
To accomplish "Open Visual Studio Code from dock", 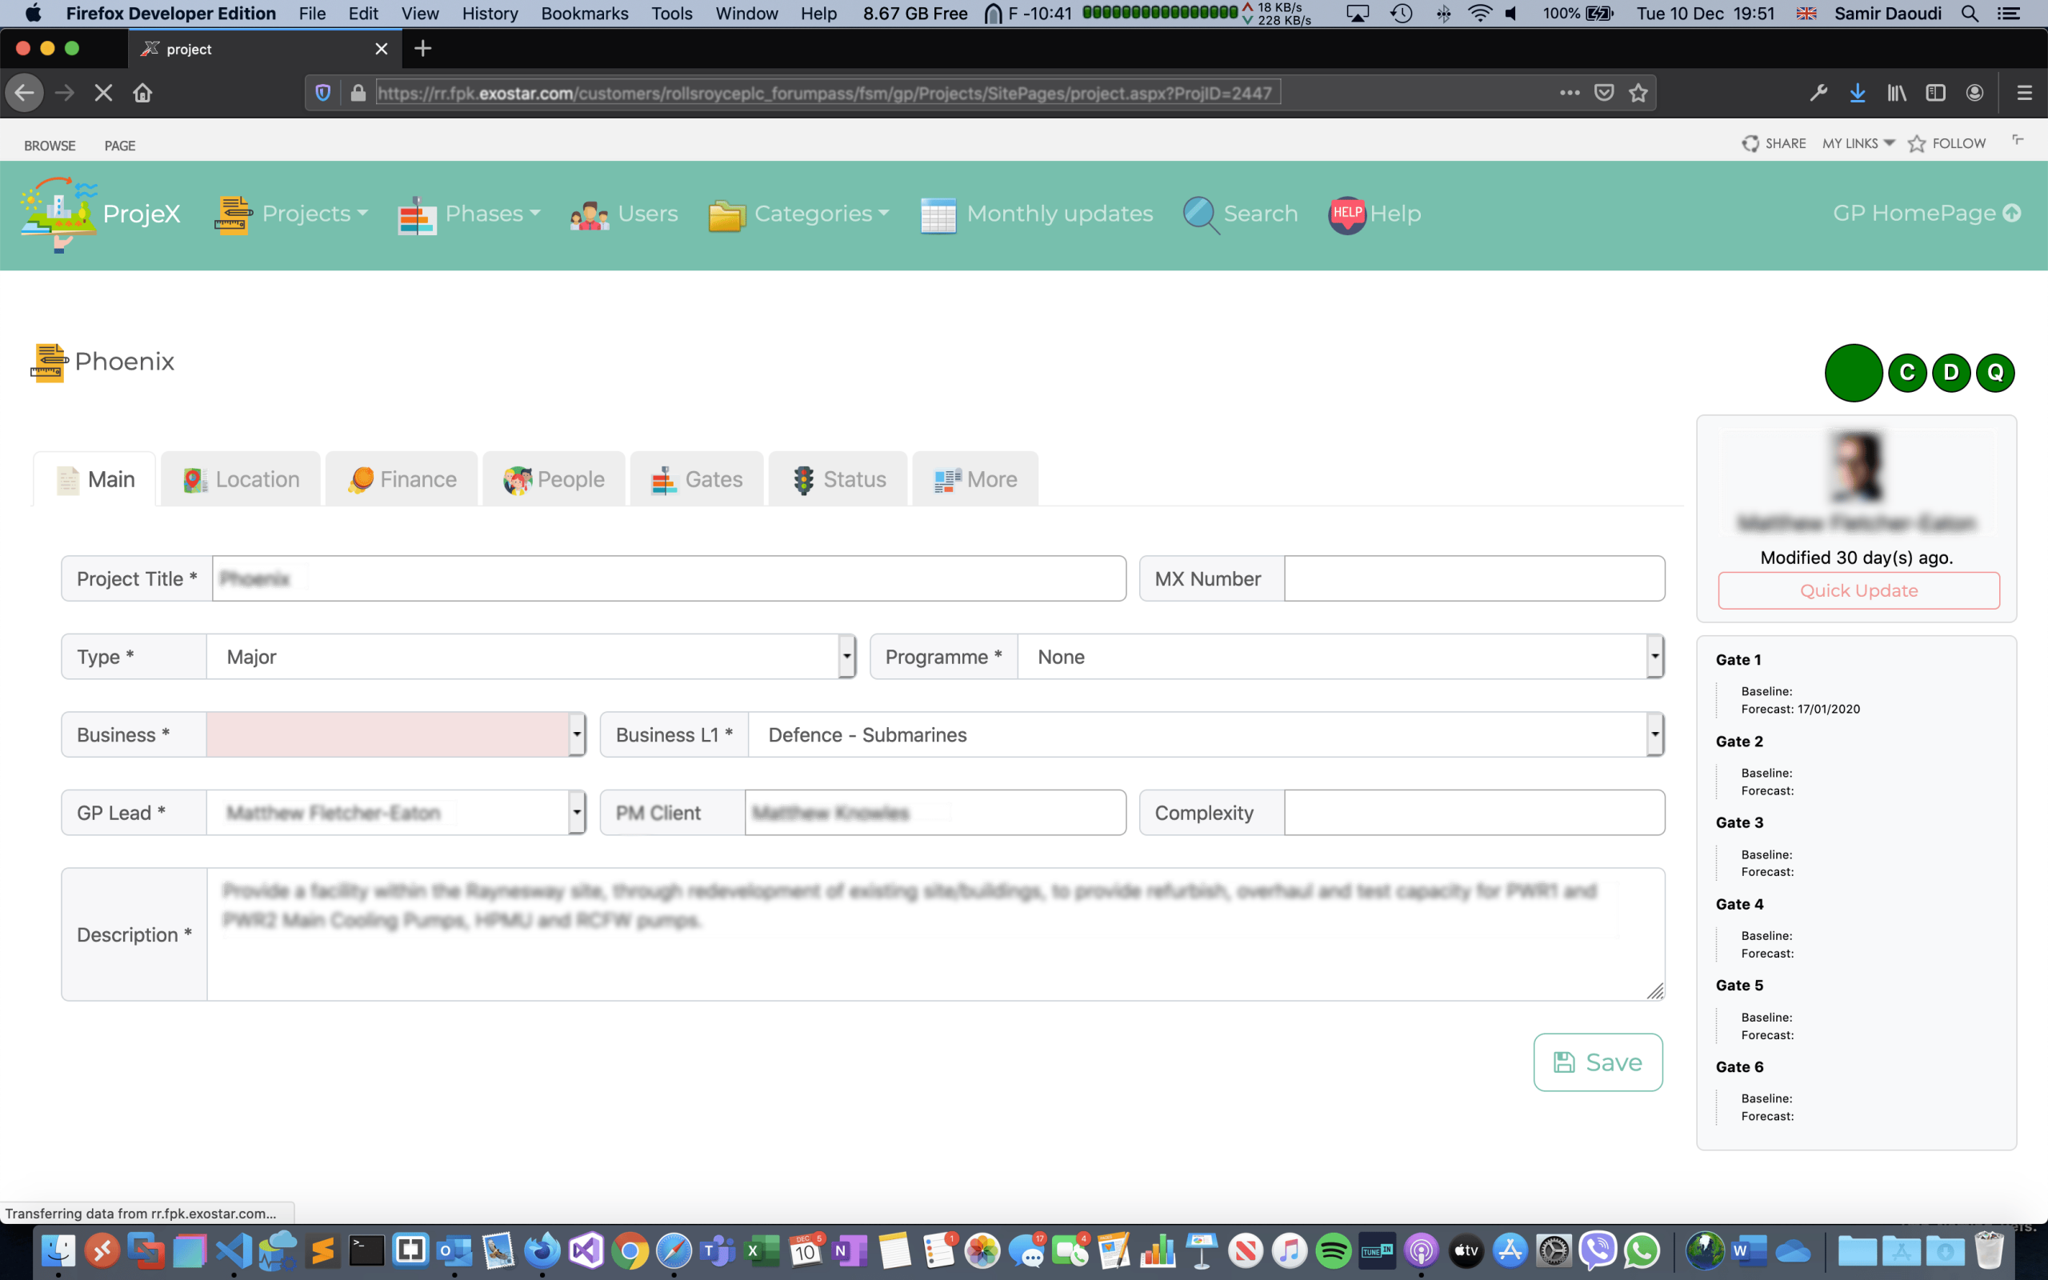I will pos(234,1250).
